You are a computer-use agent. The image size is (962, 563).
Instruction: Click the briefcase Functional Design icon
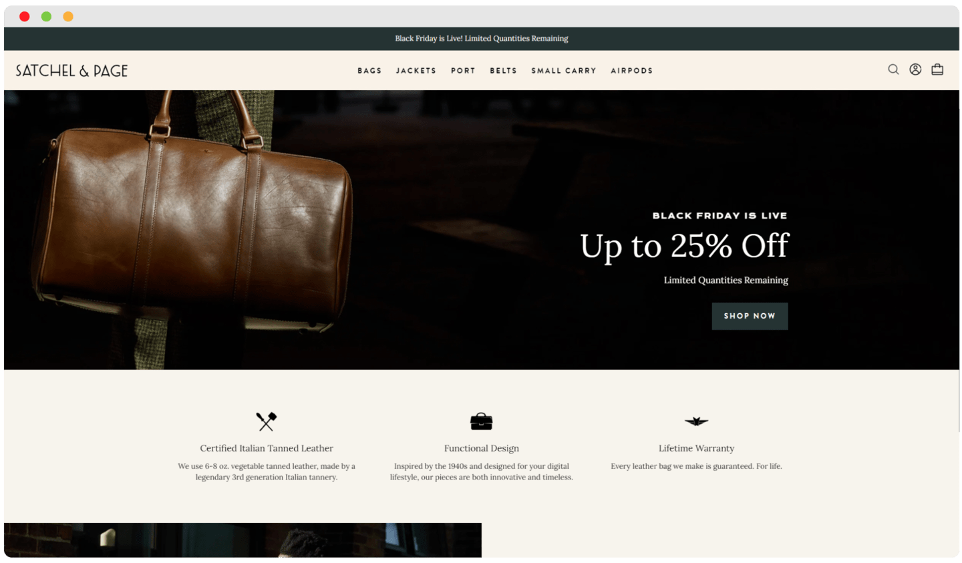click(481, 421)
